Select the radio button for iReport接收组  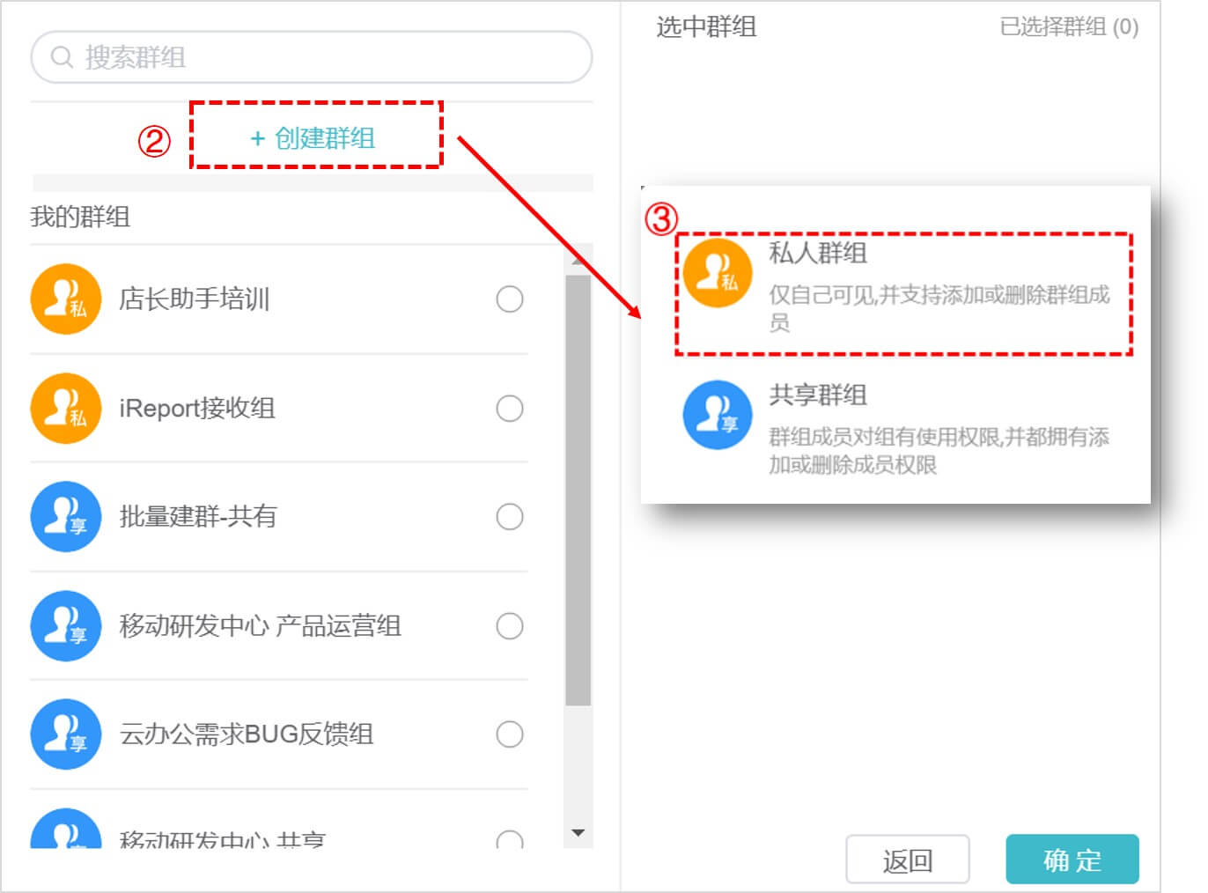coord(510,408)
